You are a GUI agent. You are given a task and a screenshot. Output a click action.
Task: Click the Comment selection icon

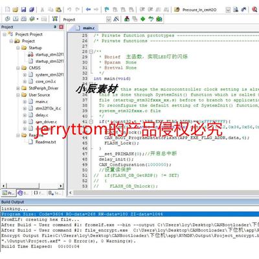click(x=158, y=10)
